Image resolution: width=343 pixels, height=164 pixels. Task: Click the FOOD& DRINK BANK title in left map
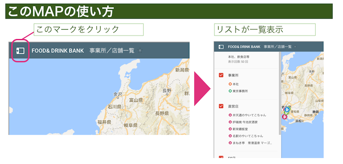pos(58,51)
